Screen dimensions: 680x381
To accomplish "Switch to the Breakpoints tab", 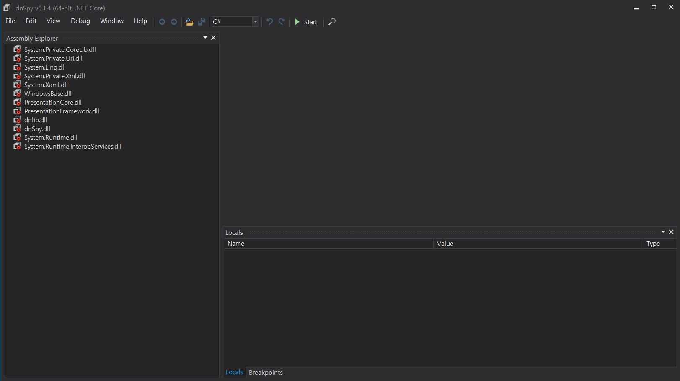I will [266, 373].
